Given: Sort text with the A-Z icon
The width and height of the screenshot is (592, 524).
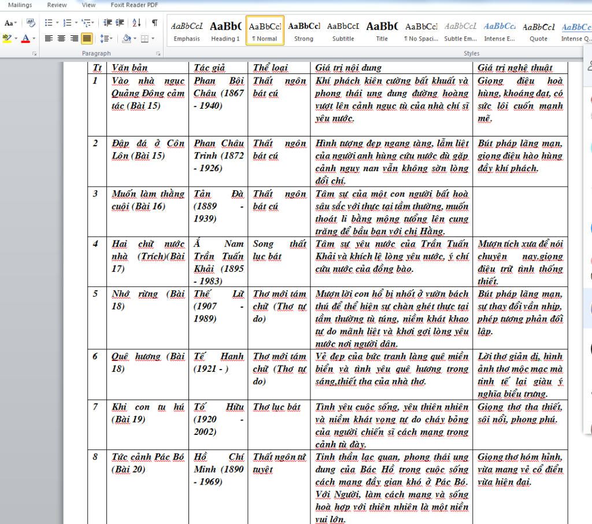Looking at the screenshot, I should coord(136,23).
